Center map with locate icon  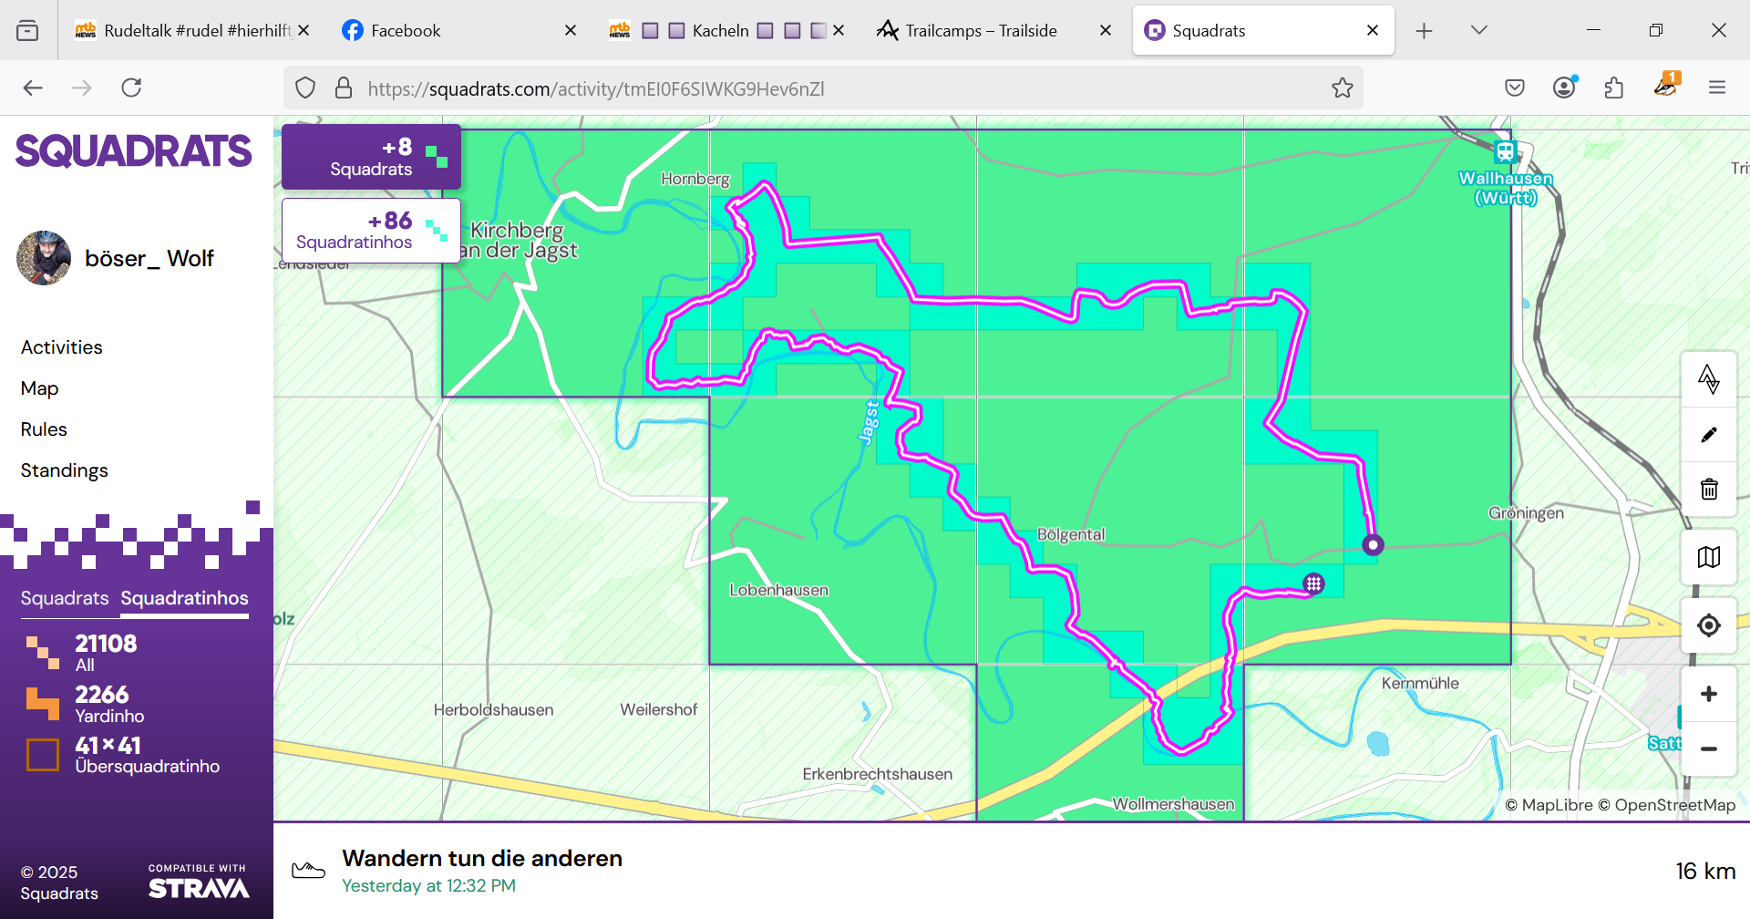(x=1708, y=625)
